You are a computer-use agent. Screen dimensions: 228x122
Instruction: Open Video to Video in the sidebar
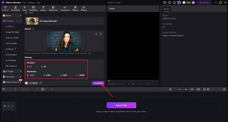12,38
